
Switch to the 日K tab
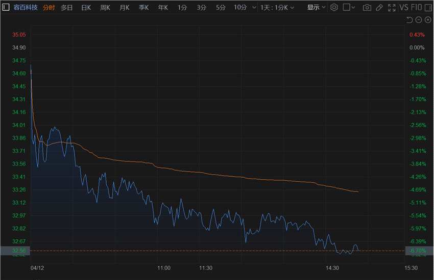(x=86, y=8)
